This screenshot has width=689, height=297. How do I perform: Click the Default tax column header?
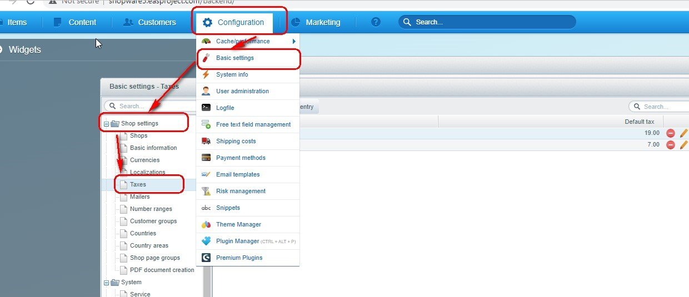tap(639, 122)
